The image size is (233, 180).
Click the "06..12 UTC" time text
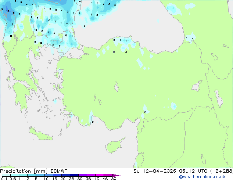point(193,171)
